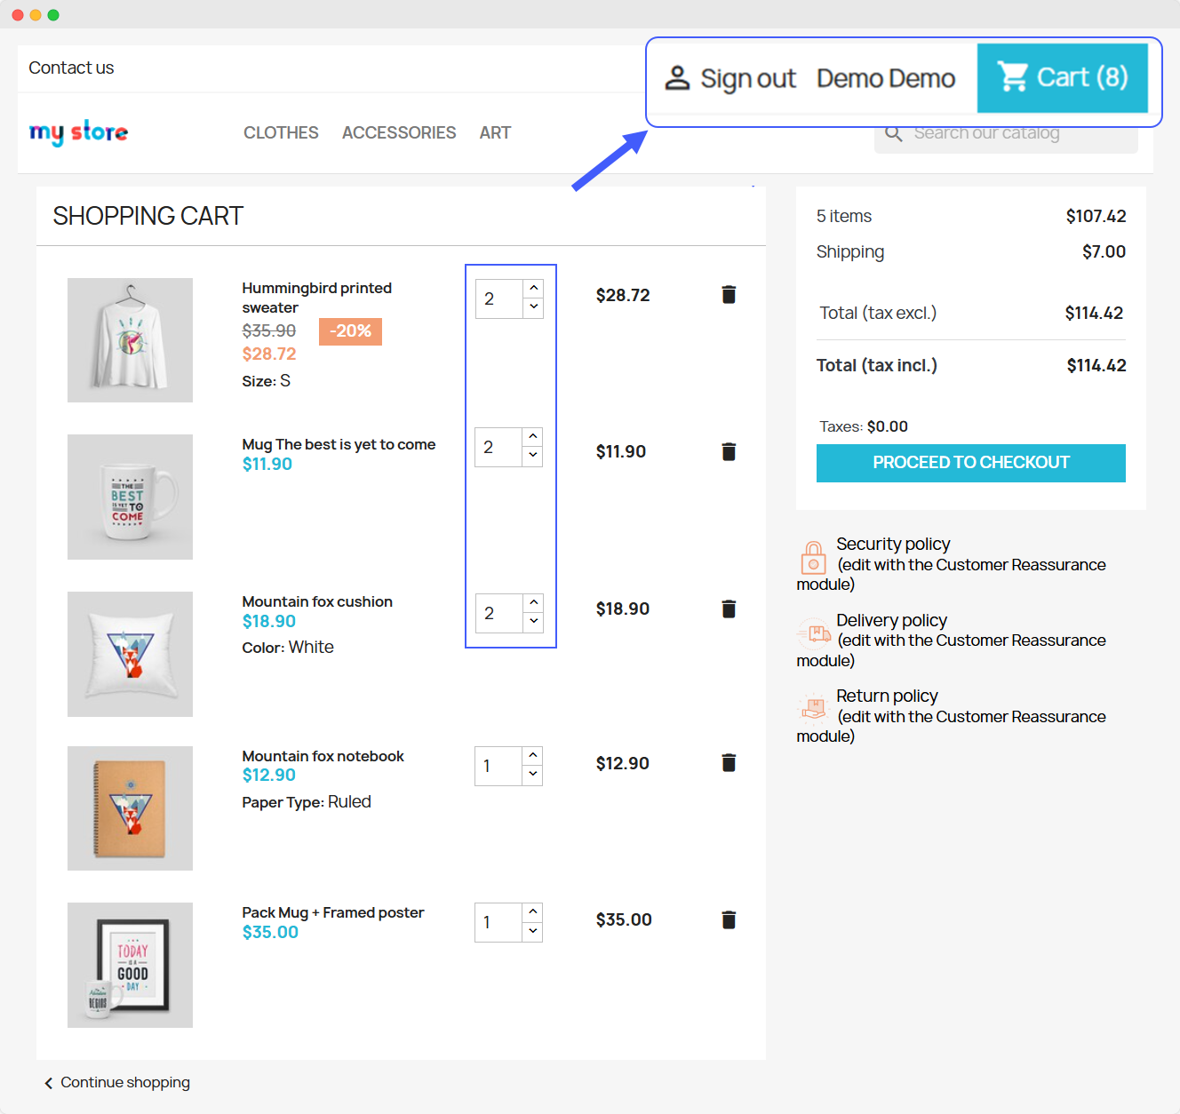The width and height of the screenshot is (1180, 1114).
Task: Open the ACCESSORIES menu
Action: click(399, 133)
